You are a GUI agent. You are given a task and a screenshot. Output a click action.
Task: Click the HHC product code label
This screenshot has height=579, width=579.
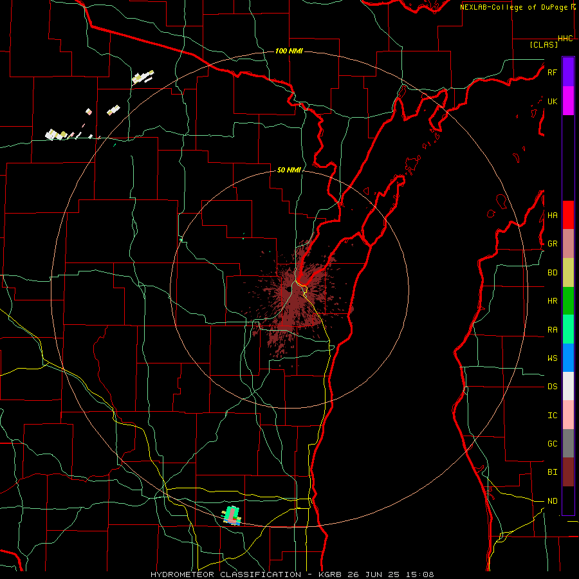click(x=565, y=39)
